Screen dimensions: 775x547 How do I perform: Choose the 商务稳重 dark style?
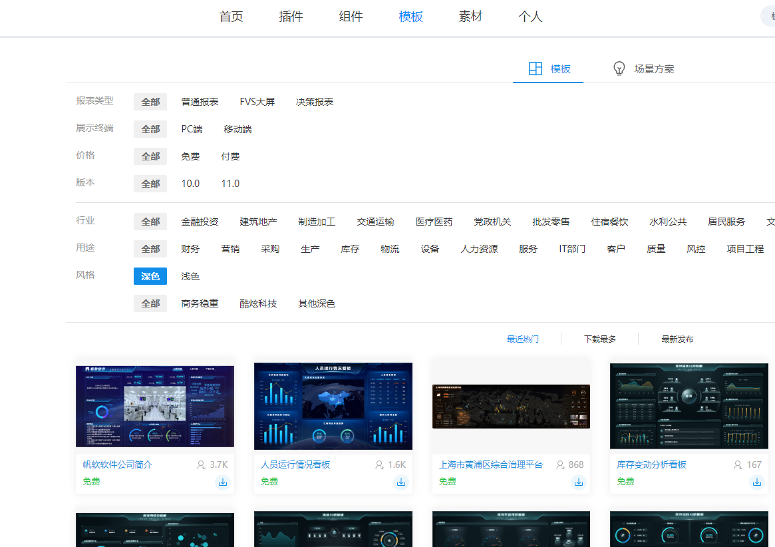200,303
